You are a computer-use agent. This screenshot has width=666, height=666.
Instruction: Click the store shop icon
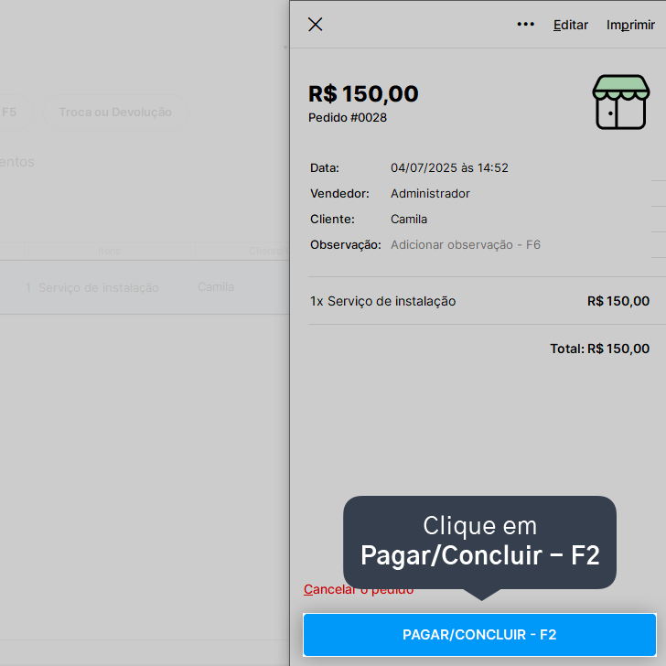click(x=620, y=102)
